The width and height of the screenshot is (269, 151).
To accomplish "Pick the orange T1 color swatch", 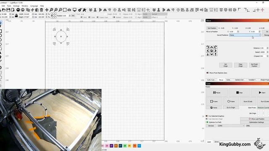I will pyautogui.click(x=134, y=146).
